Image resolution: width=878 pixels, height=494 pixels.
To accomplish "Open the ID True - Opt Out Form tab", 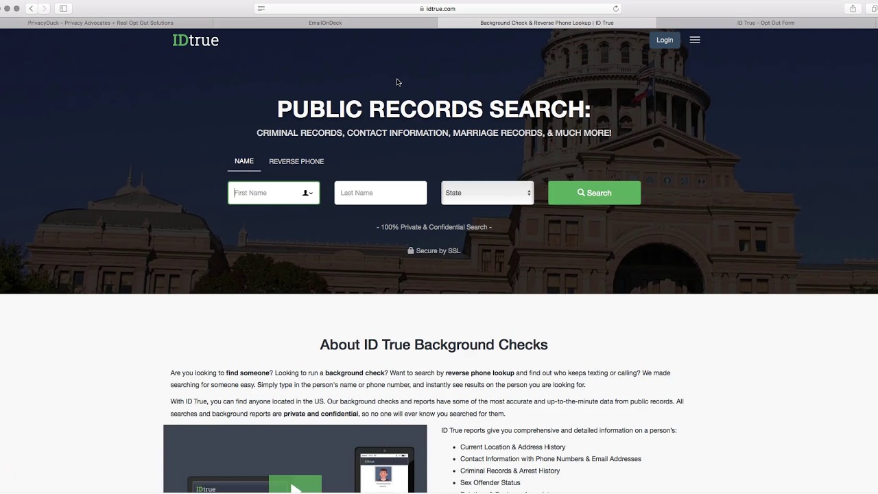I will click(x=766, y=23).
